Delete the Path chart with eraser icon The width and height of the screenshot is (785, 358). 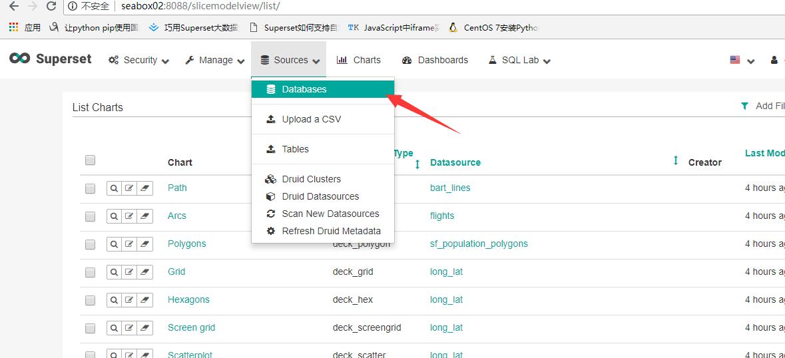[x=144, y=188]
